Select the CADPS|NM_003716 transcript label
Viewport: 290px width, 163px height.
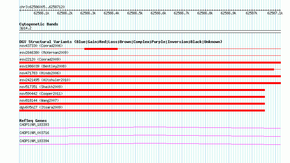point(35,133)
